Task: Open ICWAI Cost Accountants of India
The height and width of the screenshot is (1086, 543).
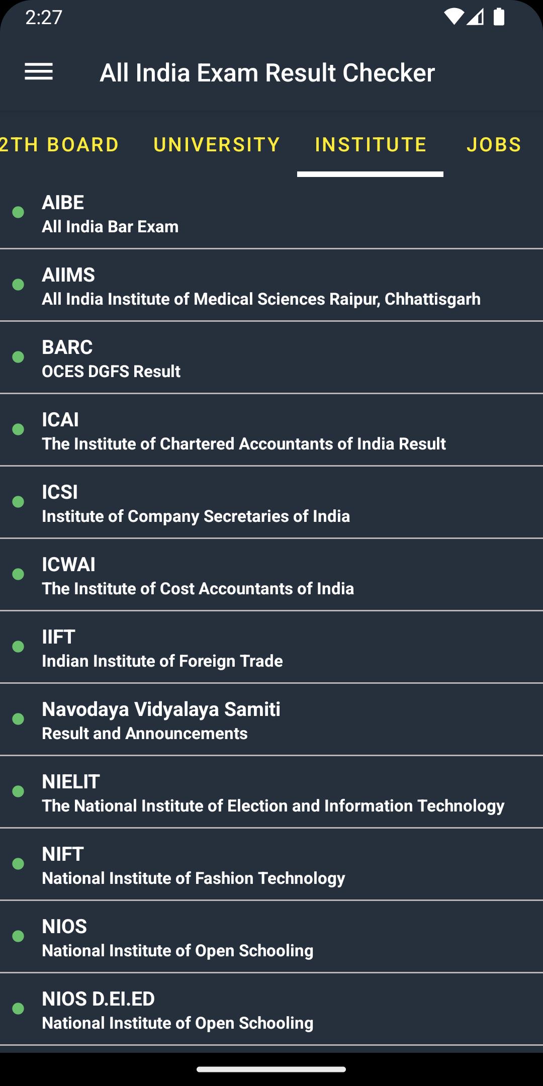Action: [x=271, y=575]
